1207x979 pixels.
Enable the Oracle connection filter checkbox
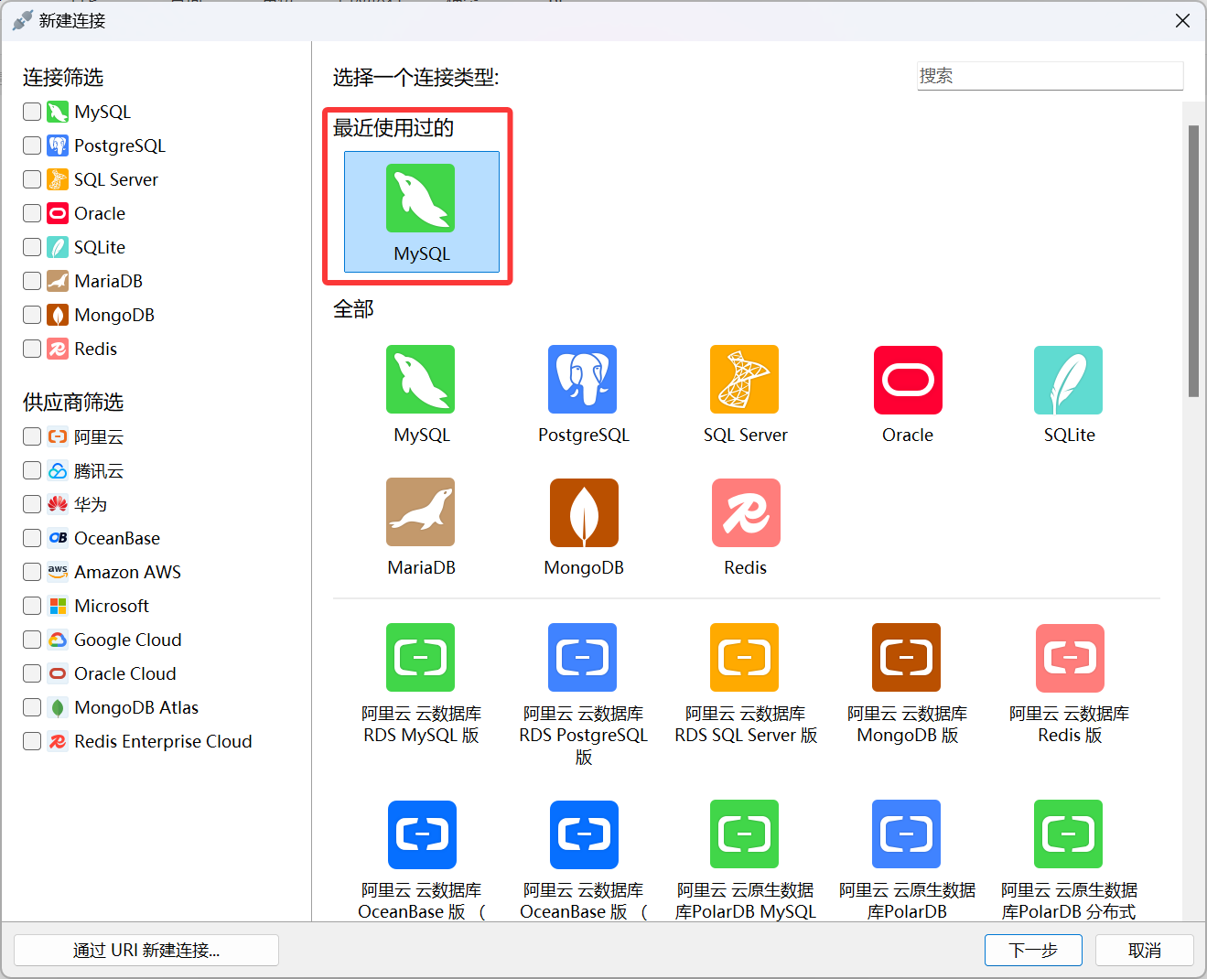[32, 213]
